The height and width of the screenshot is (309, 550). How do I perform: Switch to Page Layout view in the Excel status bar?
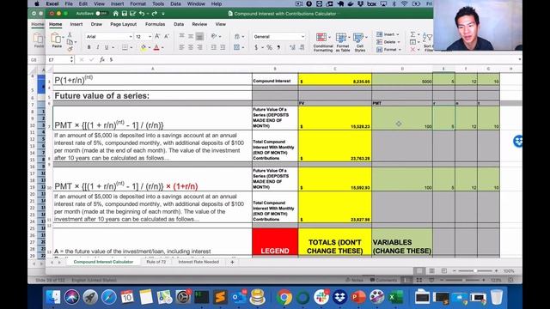point(431,271)
